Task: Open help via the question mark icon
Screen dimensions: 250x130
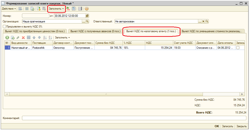Action: click(87, 9)
